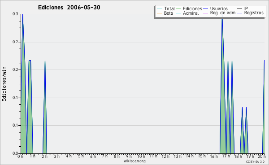Click the '2 h' x-axis label

(44, 156)
